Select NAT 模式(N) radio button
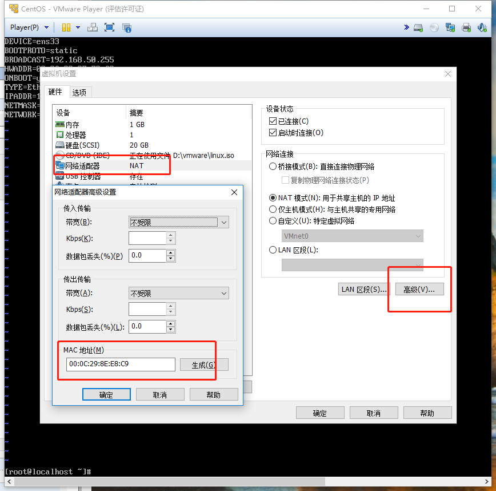 pos(273,197)
